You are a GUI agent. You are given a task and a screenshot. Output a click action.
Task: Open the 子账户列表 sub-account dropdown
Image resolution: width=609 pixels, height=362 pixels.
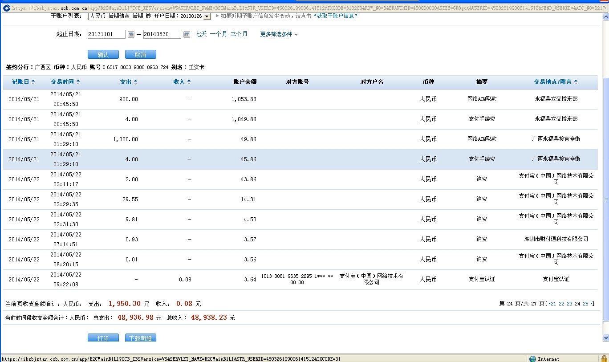(207, 16)
